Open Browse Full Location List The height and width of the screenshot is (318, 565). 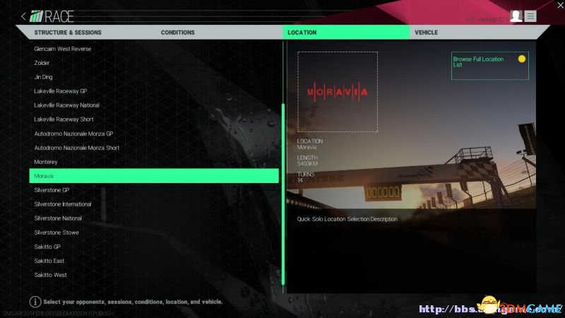click(x=489, y=66)
